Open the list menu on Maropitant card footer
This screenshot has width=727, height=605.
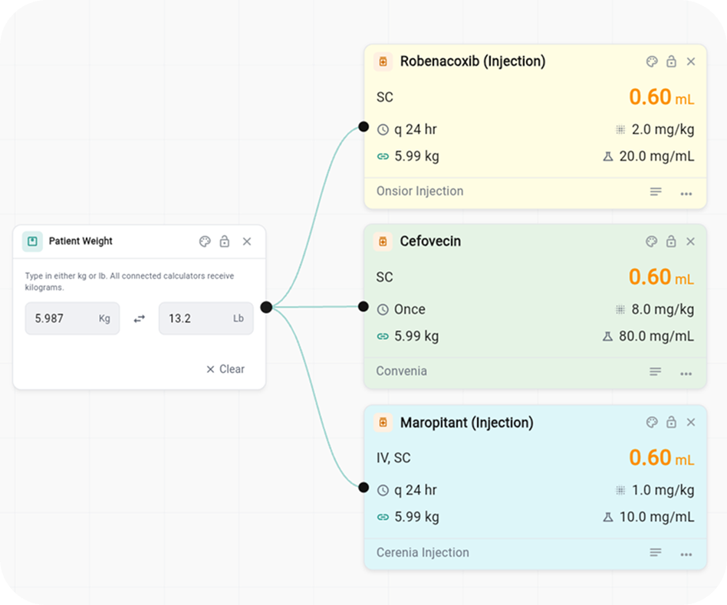coord(656,553)
